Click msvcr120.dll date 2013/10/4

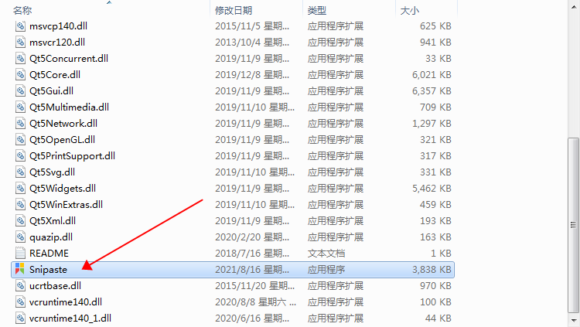pyautogui.click(x=252, y=43)
